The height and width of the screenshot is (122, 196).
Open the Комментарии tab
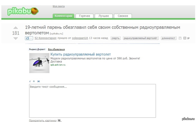click(64, 16)
